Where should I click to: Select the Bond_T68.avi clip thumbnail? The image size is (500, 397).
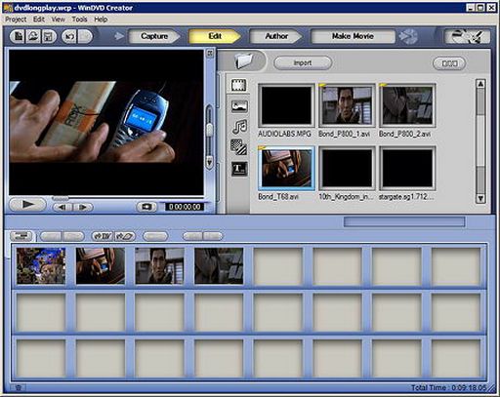pos(286,169)
